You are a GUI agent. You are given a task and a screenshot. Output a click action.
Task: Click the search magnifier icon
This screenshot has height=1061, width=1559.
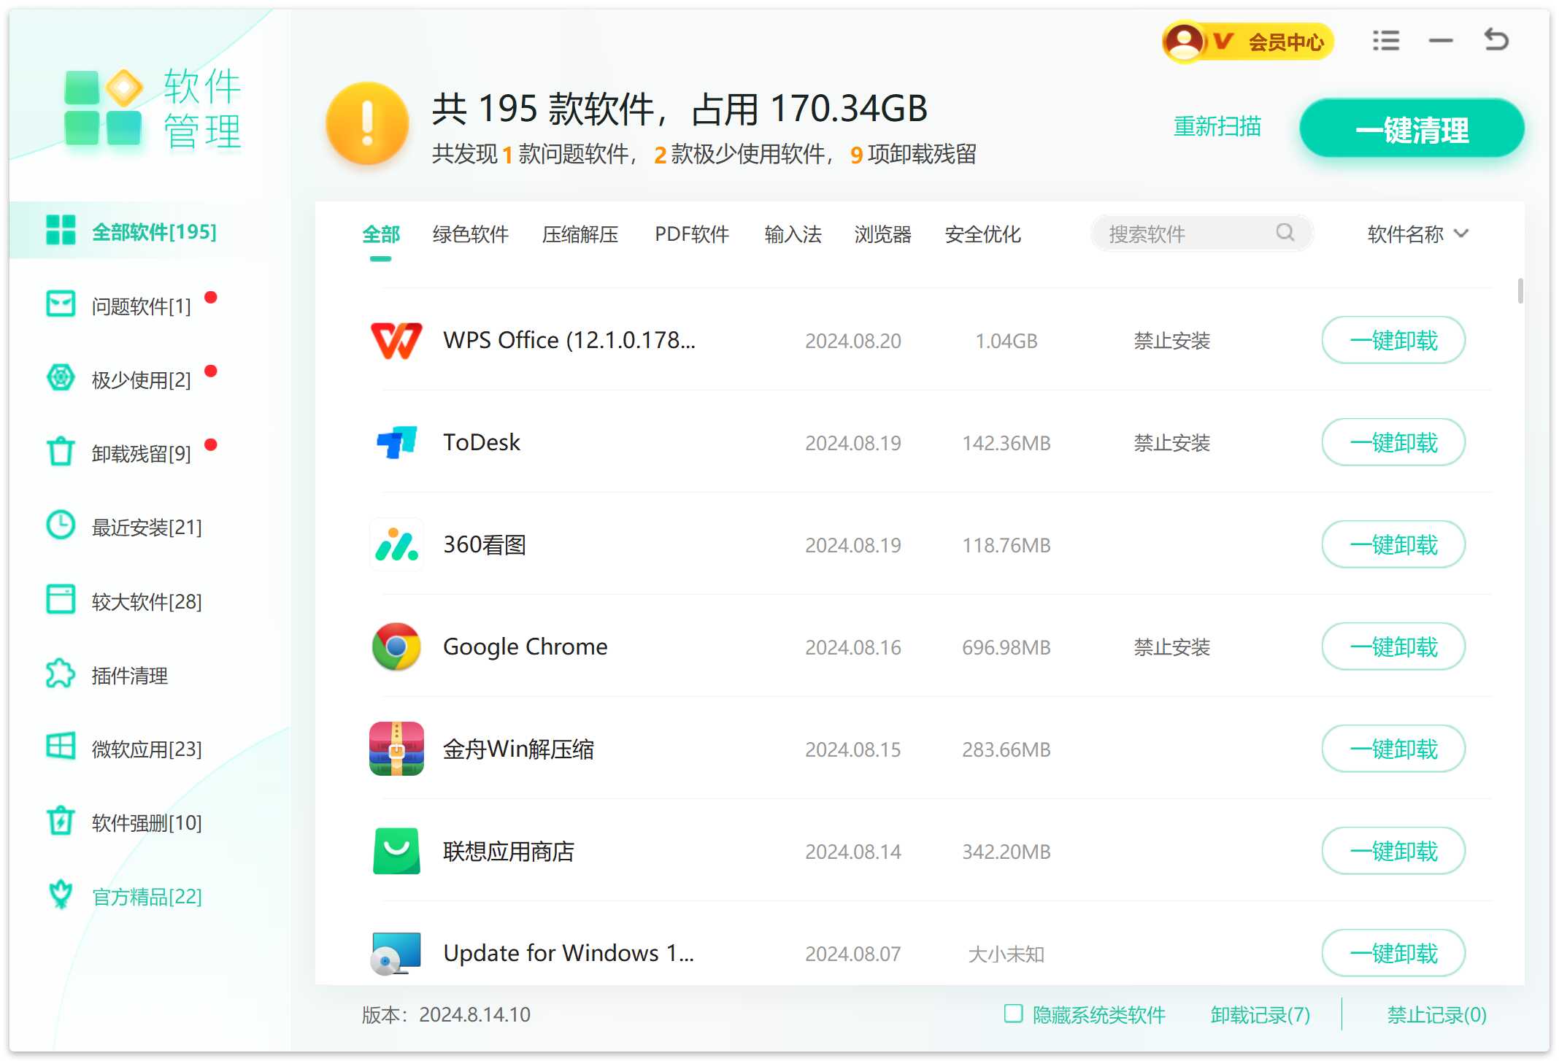[x=1285, y=233]
